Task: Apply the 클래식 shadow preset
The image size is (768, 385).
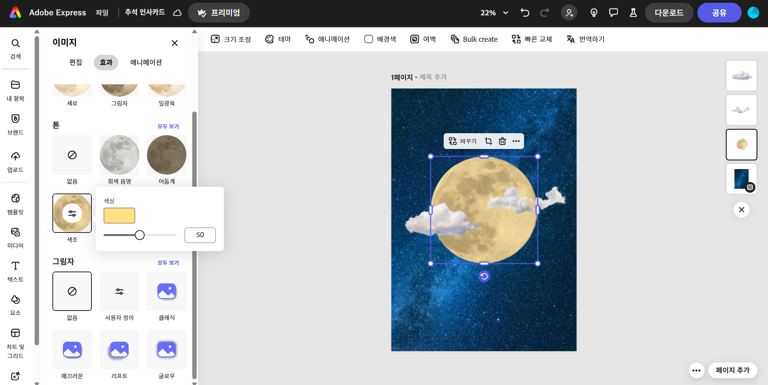Action: 167,291
